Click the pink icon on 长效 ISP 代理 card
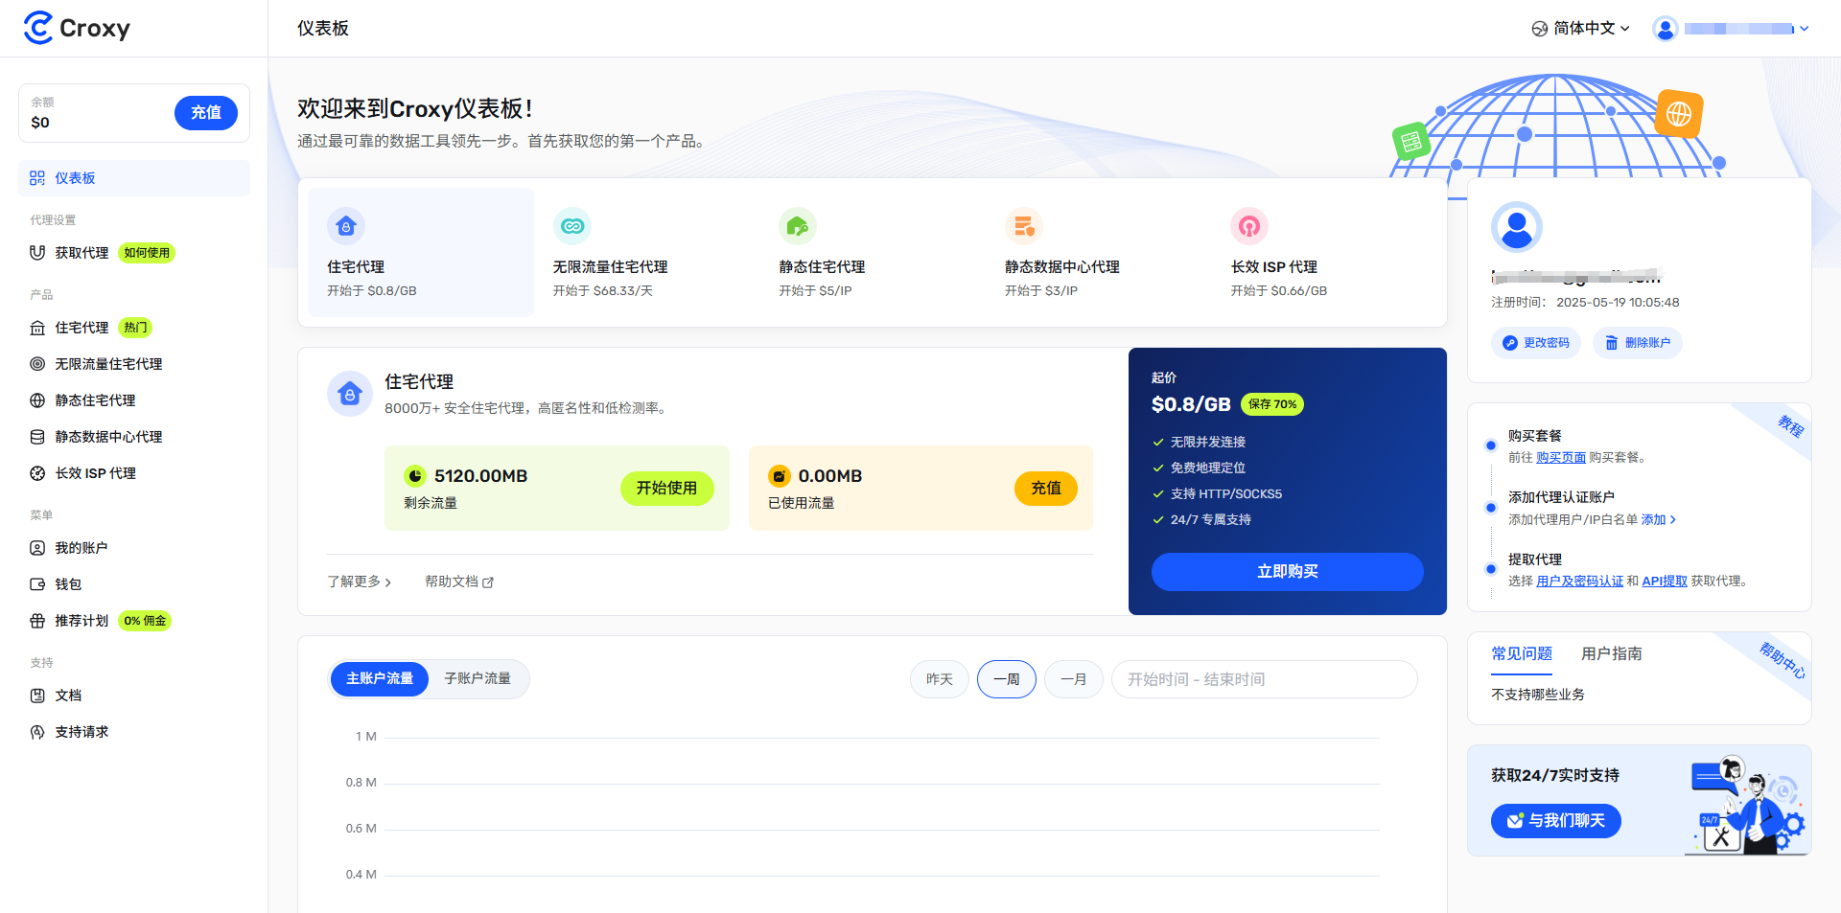The width and height of the screenshot is (1841, 913). [1249, 226]
